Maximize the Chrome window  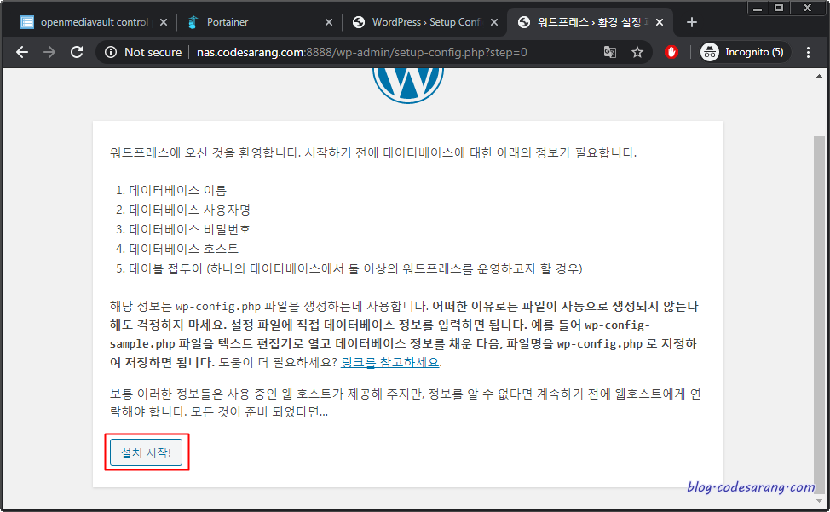(779, 8)
